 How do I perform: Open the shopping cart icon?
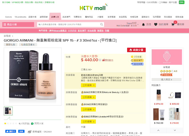(173, 25)
